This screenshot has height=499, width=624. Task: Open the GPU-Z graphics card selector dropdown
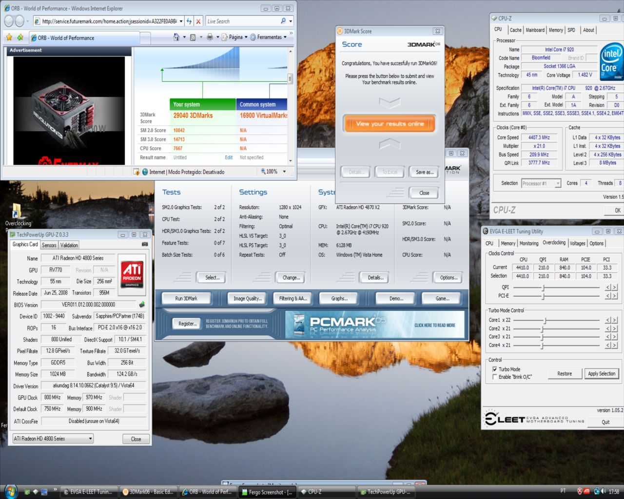[53, 439]
